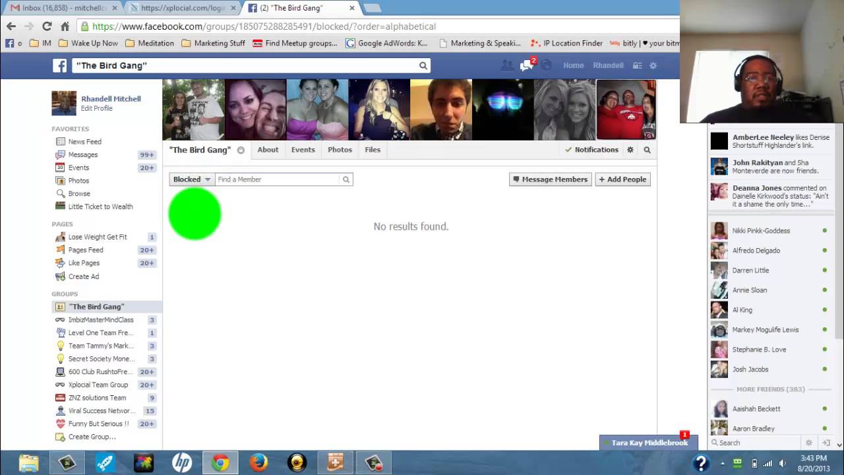
Task: Hide the chat sidebar with the collapse icon
Action: 826,443
